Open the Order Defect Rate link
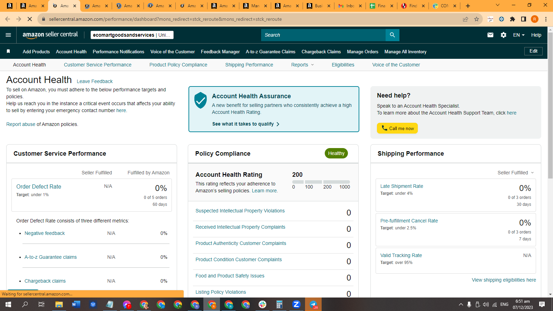 (39, 186)
